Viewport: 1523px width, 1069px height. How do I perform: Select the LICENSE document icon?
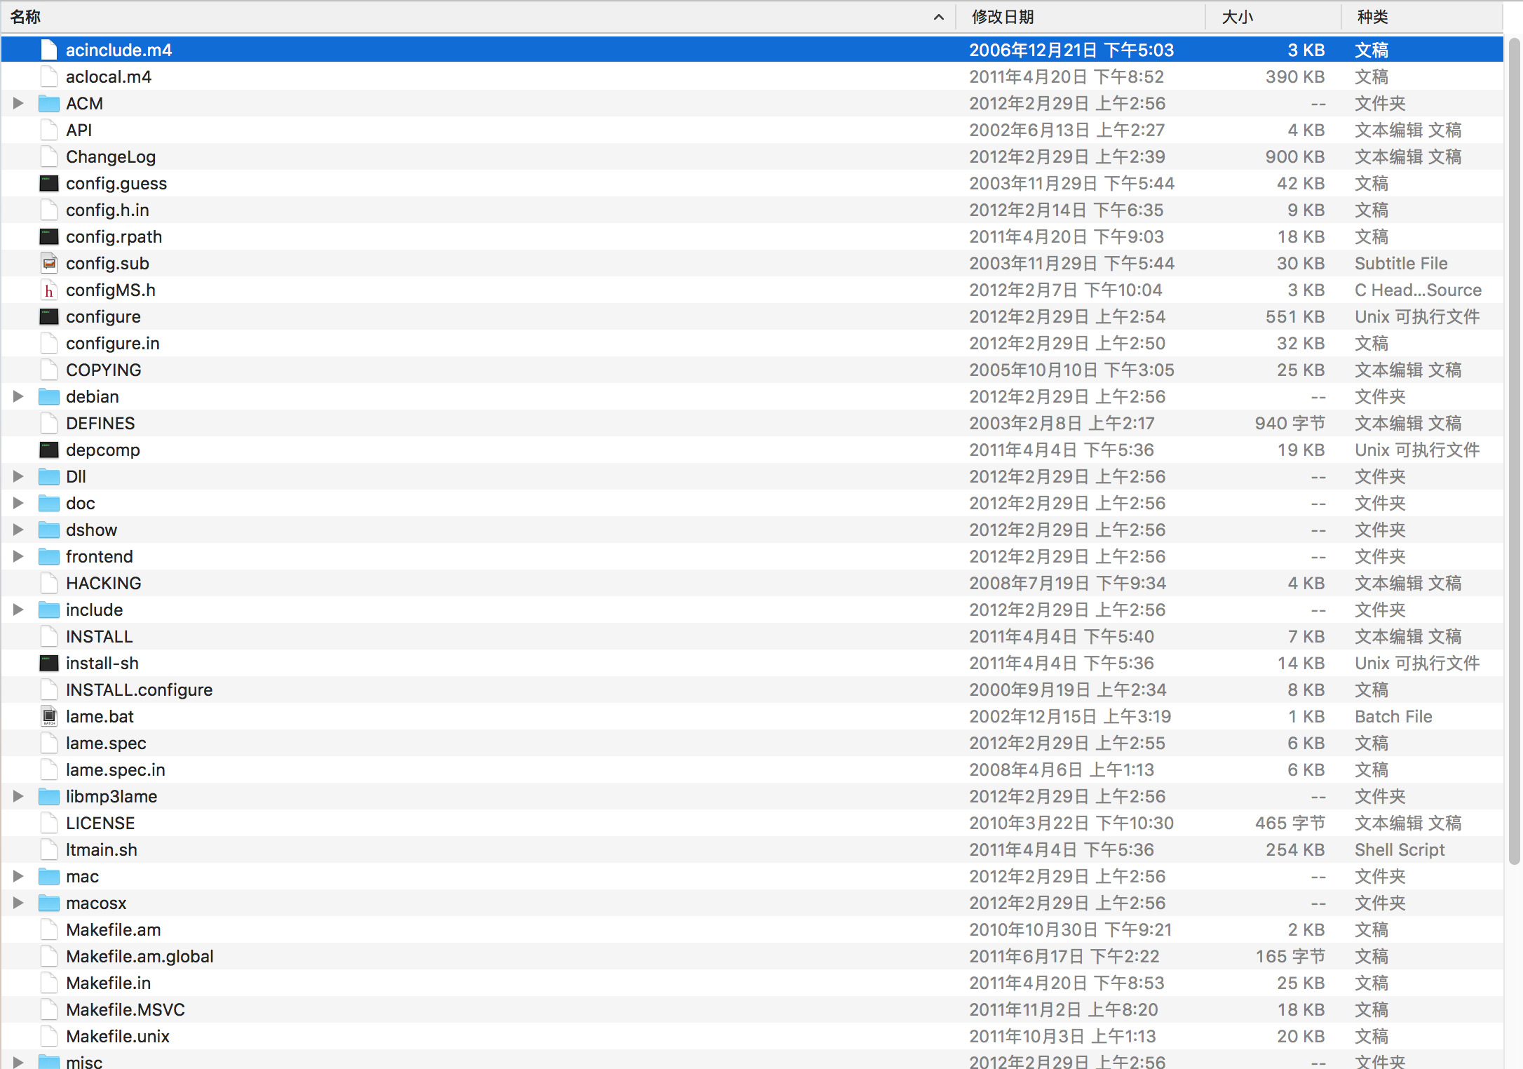point(49,823)
